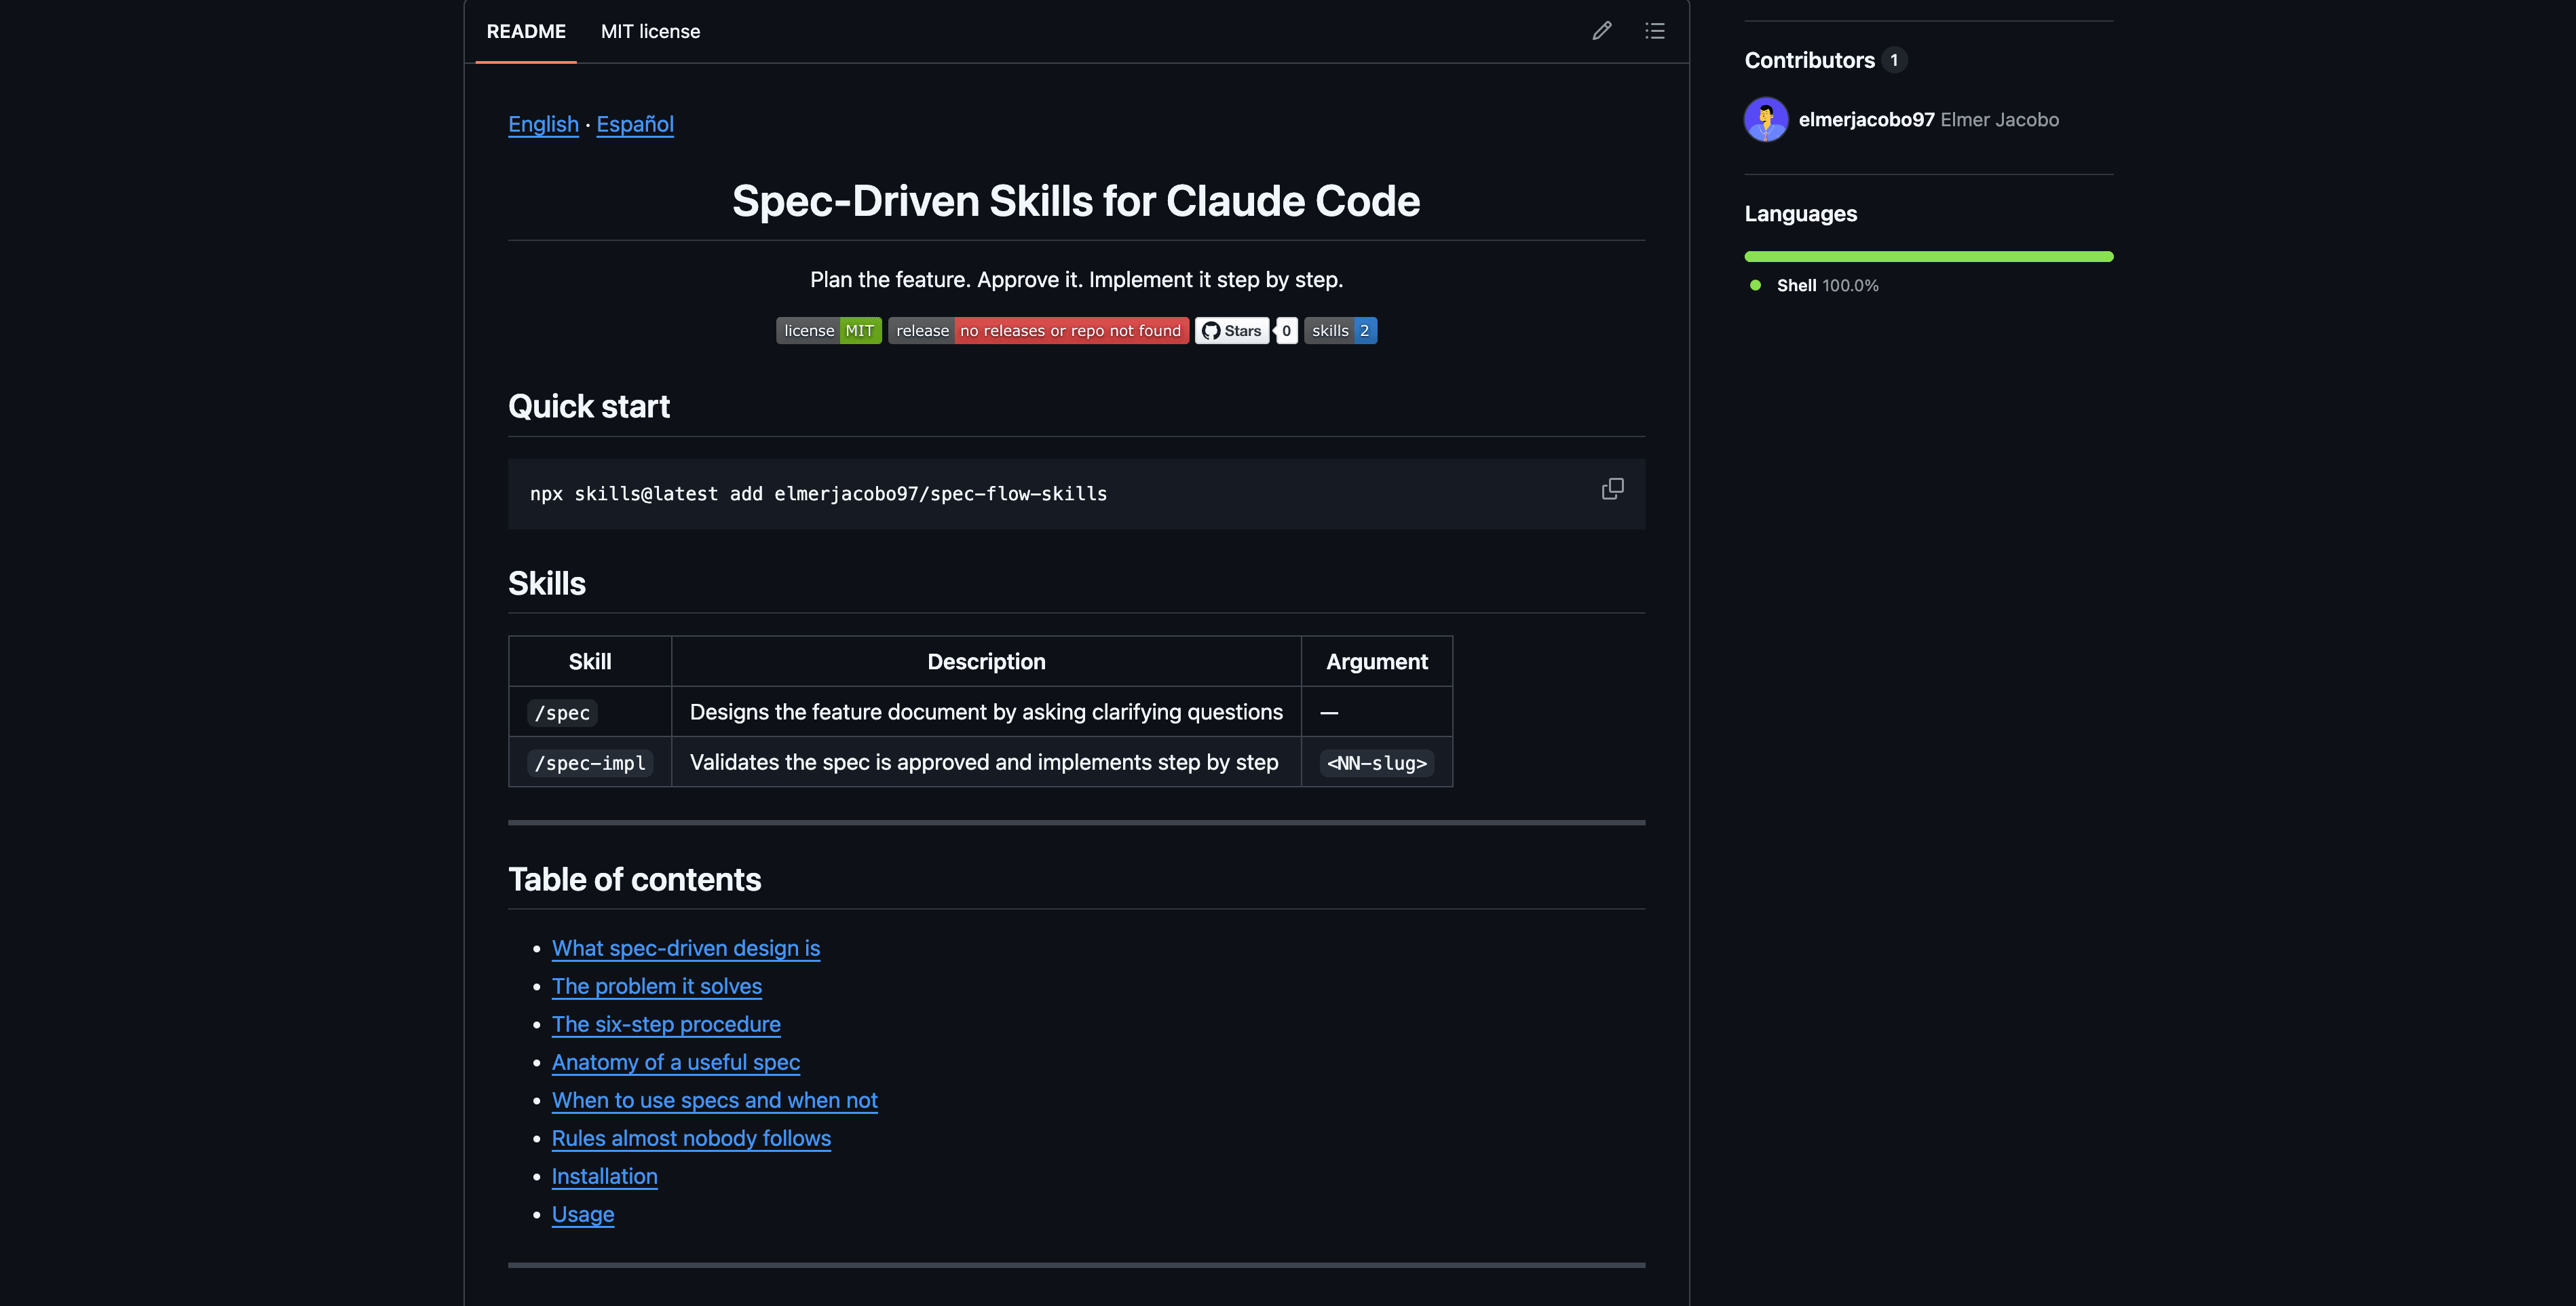Click the pencil edit README icon
Screen dimensions: 2576x1306
tap(1602, 31)
